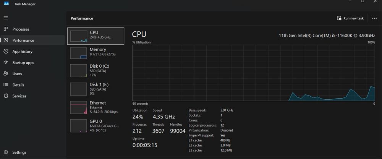The height and width of the screenshot is (159, 382).
Task: Open Startup apps page
Action: (x=23, y=63)
